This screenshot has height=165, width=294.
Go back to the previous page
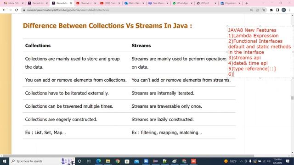pyautogui.click(x=4, y=10)
